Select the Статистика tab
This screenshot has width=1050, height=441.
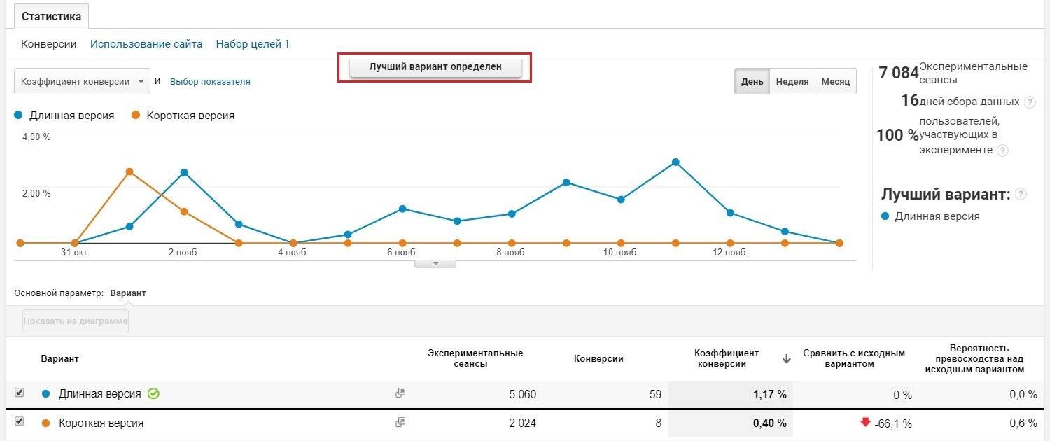pos(51,16)
